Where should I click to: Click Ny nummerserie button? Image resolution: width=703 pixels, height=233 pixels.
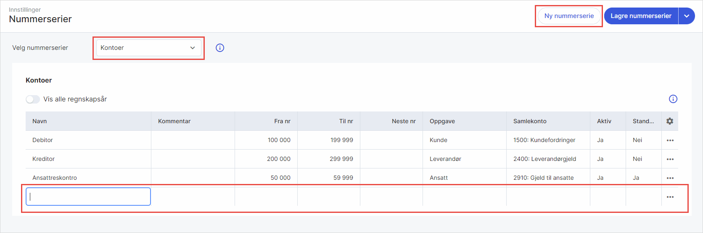coord(569,16)
